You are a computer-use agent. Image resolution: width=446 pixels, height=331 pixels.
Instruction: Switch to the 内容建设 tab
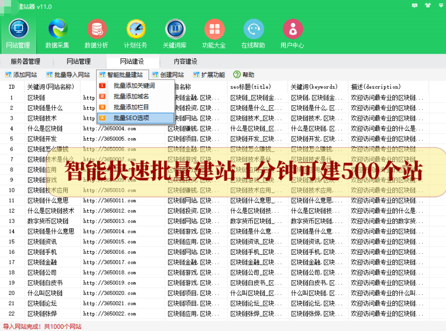(x=185, y=61)
